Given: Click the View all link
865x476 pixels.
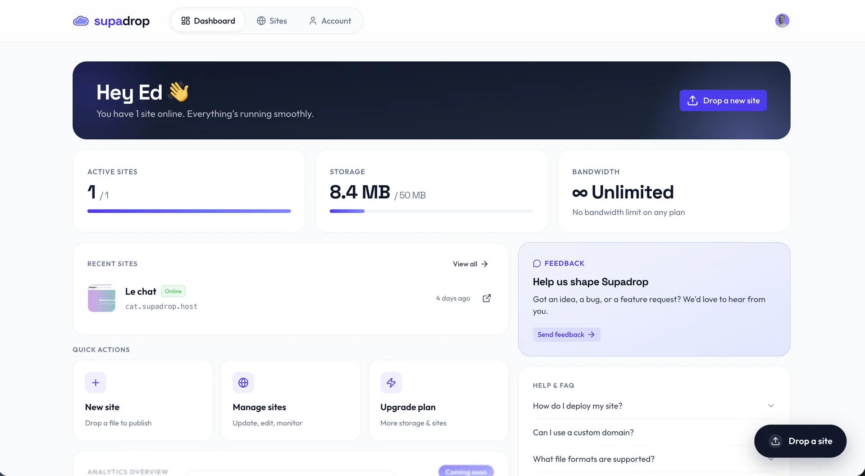Looking at the screenshot, I should (470, 264).
